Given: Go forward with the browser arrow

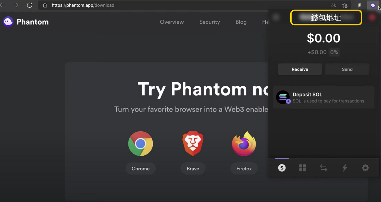Looking at the screenshot, I should tap(16, 5).
